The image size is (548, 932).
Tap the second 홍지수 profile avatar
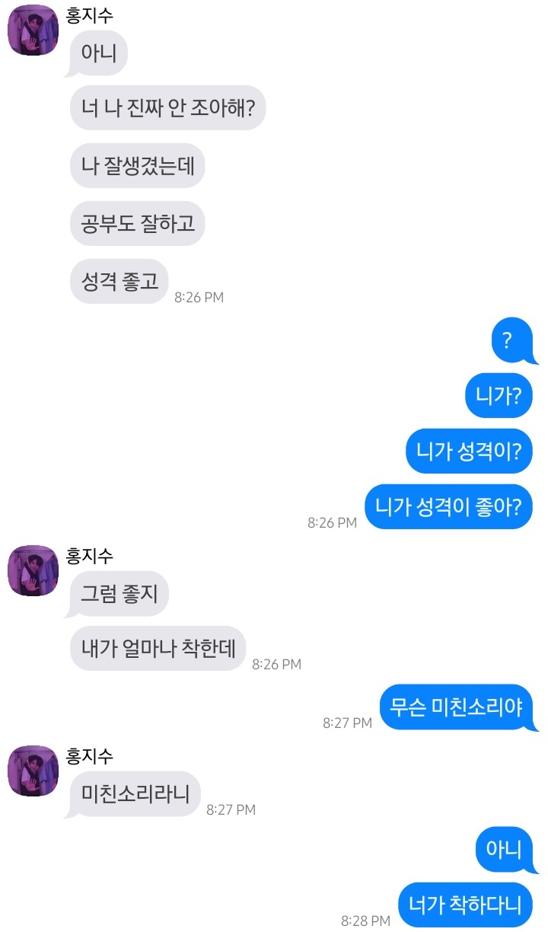pyautogui.click(x=33, y=570)
